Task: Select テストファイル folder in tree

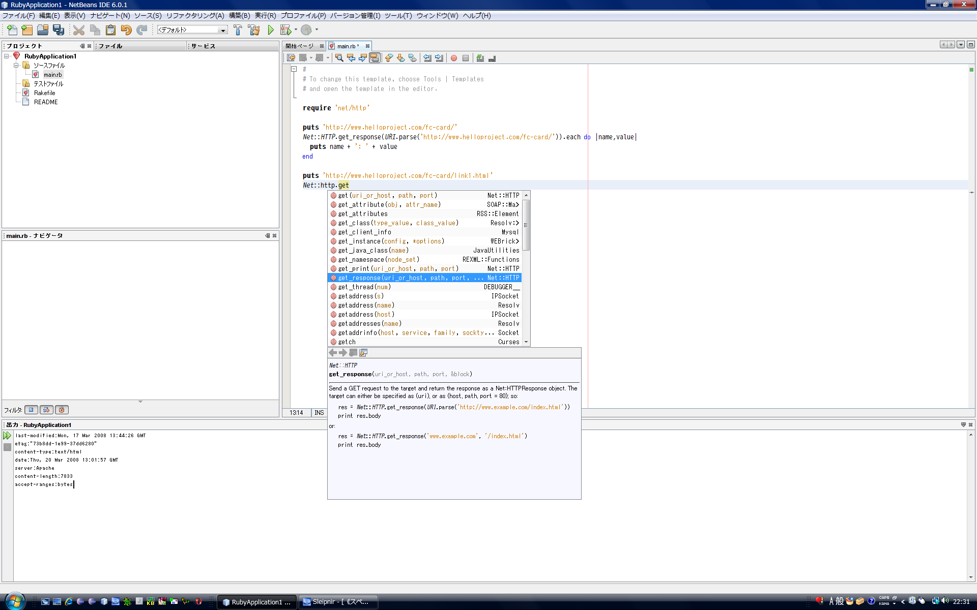Action: (48, 84)
